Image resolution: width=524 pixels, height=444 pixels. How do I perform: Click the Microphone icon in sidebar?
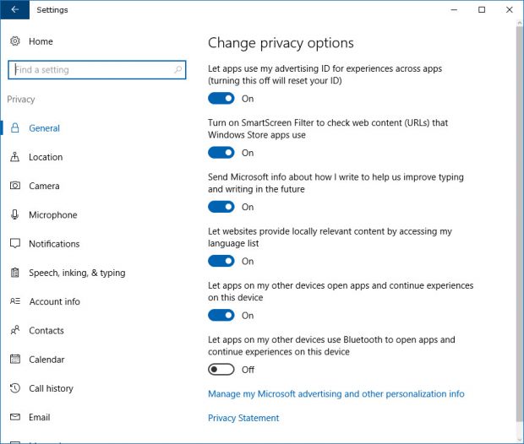15,214
